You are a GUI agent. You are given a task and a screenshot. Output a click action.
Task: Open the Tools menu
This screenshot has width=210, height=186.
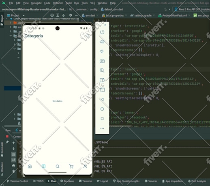coord(84,3)
